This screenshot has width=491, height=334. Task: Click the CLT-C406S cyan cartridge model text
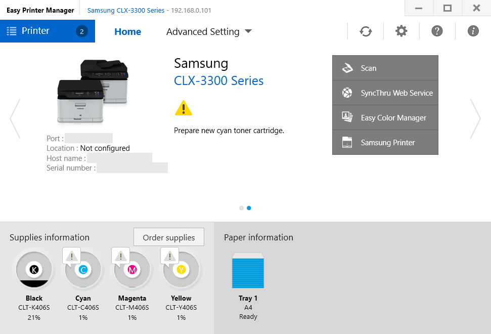[83, 308]
